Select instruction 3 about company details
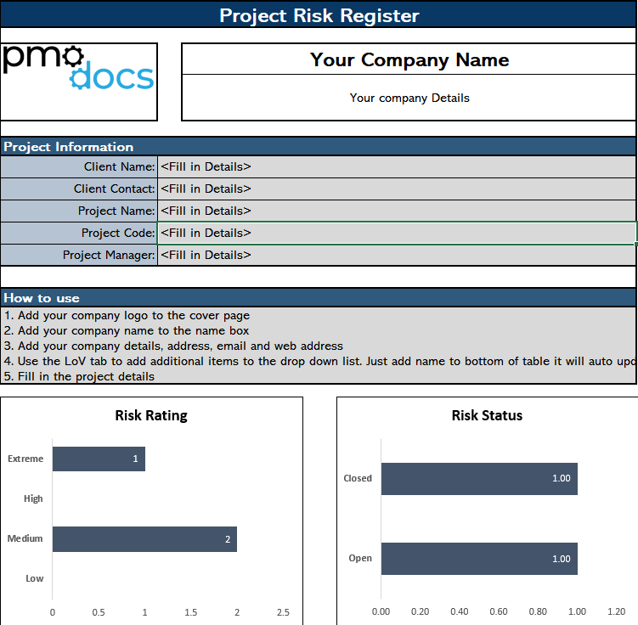Viewport: 638px width, 625px height. [173, 346]
